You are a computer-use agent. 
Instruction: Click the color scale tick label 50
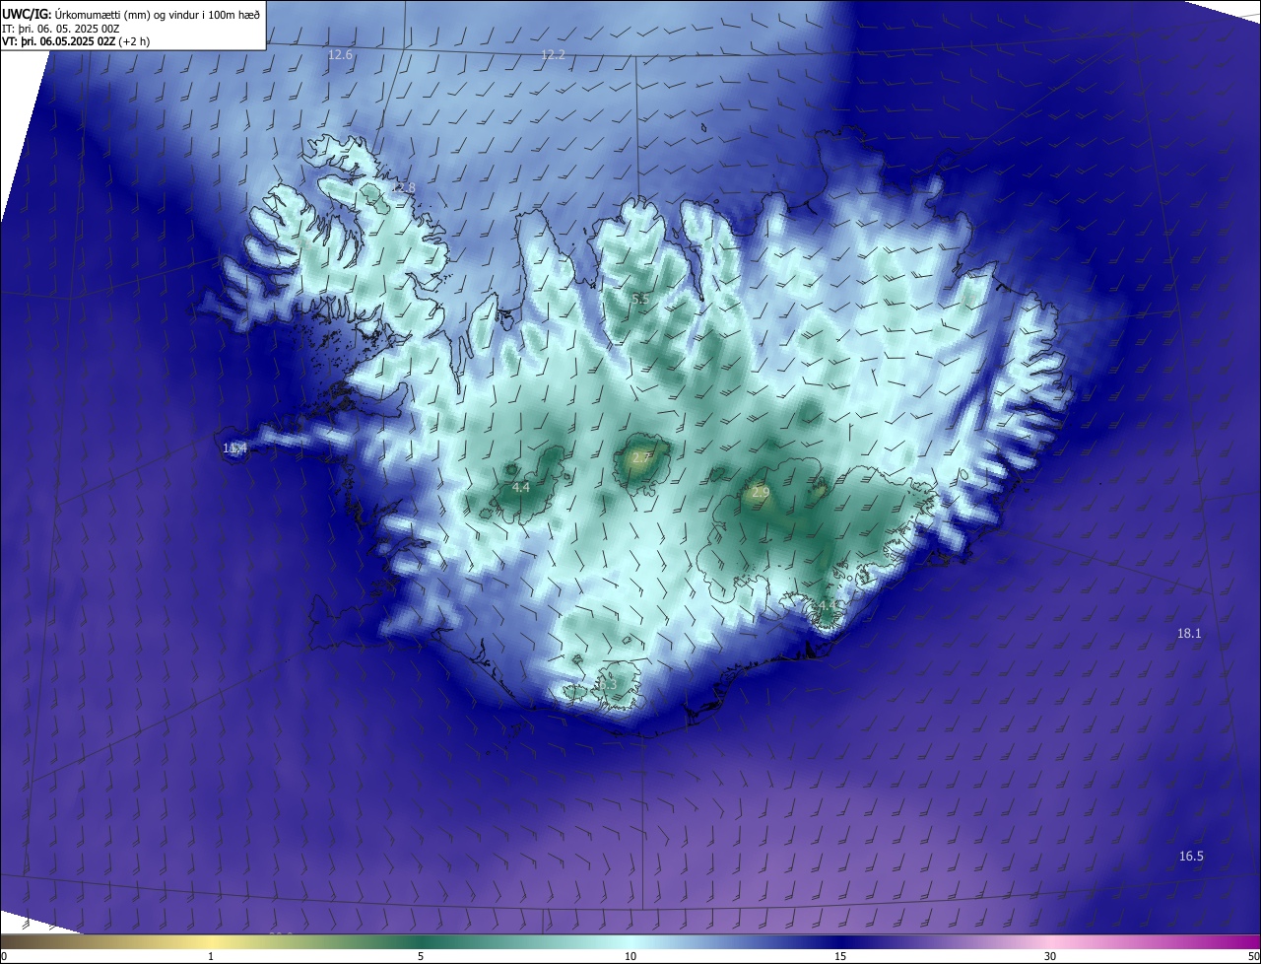[1253, 957]
